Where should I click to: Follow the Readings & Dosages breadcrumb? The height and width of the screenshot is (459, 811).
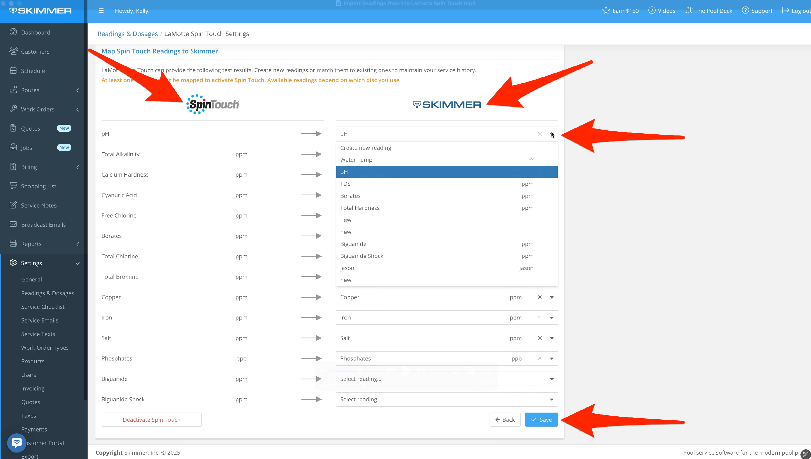127,34
